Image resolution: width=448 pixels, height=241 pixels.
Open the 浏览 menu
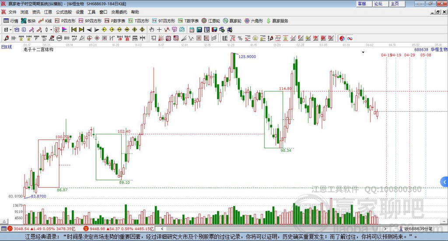pos(24,12)
